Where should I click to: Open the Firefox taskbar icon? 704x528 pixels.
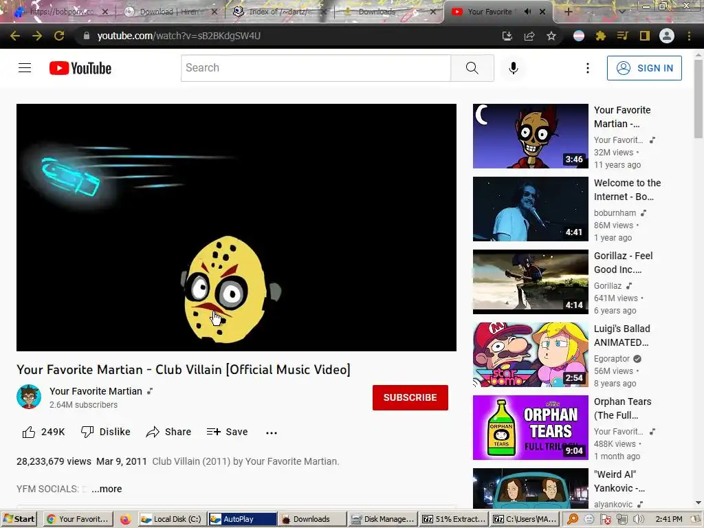125,519
